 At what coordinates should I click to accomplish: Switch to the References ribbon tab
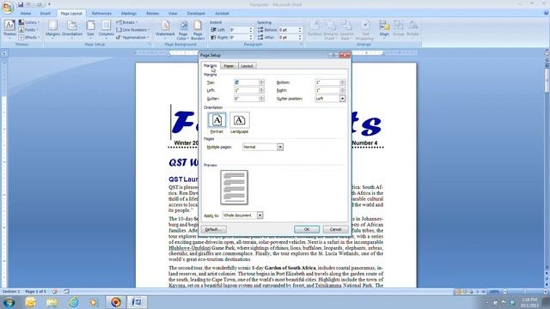pyautogui.click(x=101, y=14)
